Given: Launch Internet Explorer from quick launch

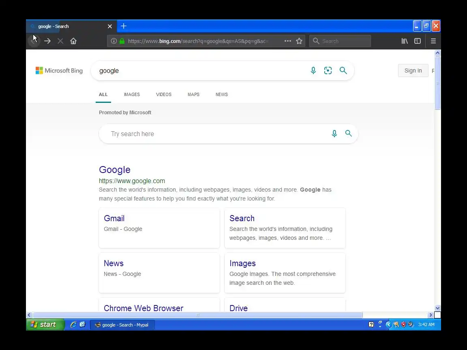Looking at the screenshot, I should pyautogui.click(x=73, y=324).
